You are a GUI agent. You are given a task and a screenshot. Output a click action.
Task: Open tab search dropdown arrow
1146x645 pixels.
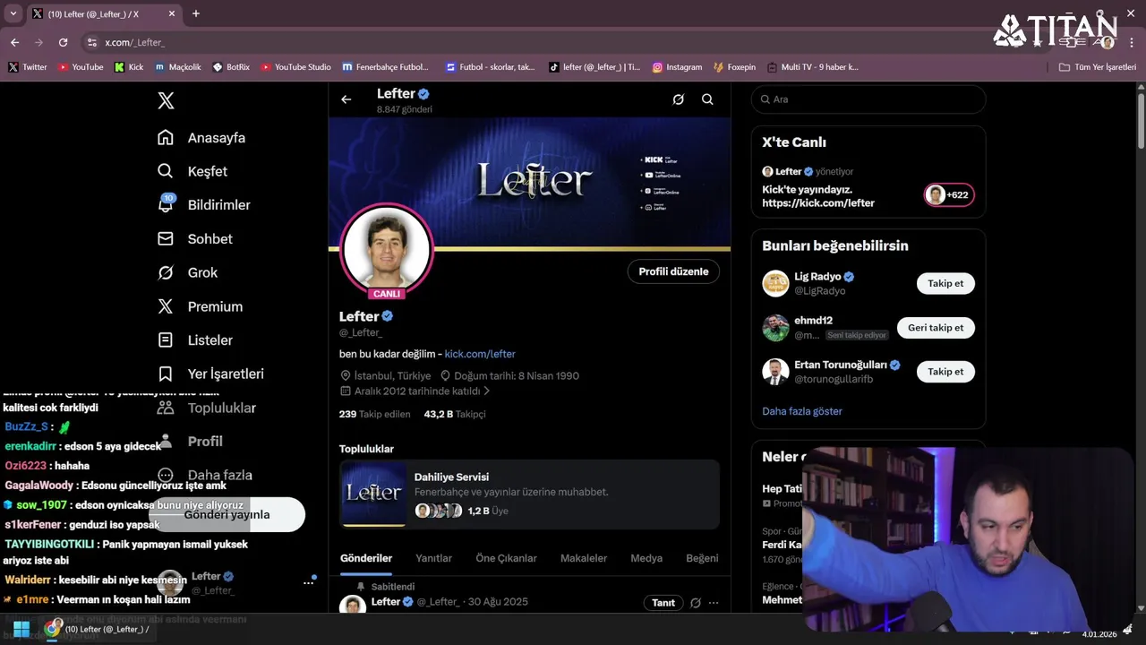pos(13,13)
